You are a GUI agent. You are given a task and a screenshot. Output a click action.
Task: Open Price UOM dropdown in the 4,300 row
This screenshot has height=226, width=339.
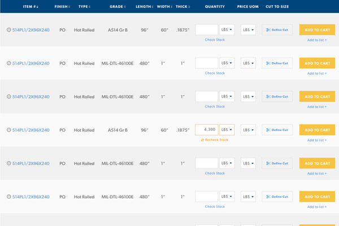pyautogui.click(x=248, y=130)
